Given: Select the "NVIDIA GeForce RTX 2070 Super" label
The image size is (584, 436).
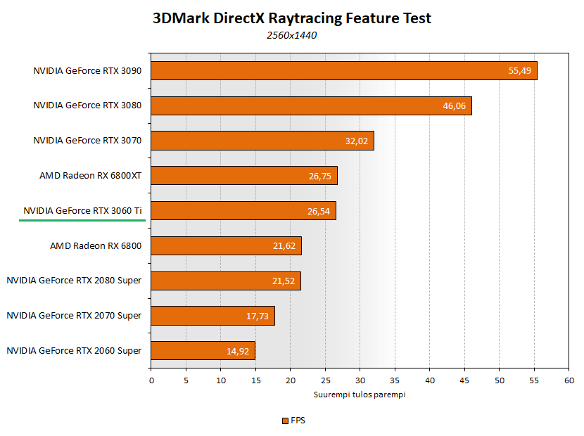Looking at the screenshot, I should coord(74,315).
